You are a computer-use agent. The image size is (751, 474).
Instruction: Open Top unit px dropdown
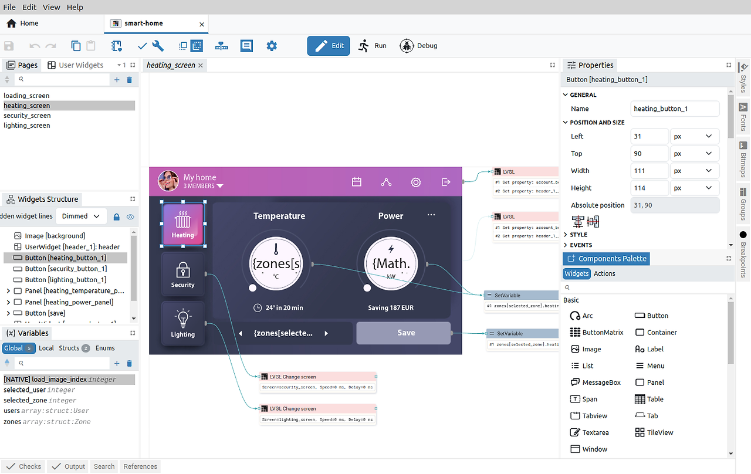click(695, 154)
